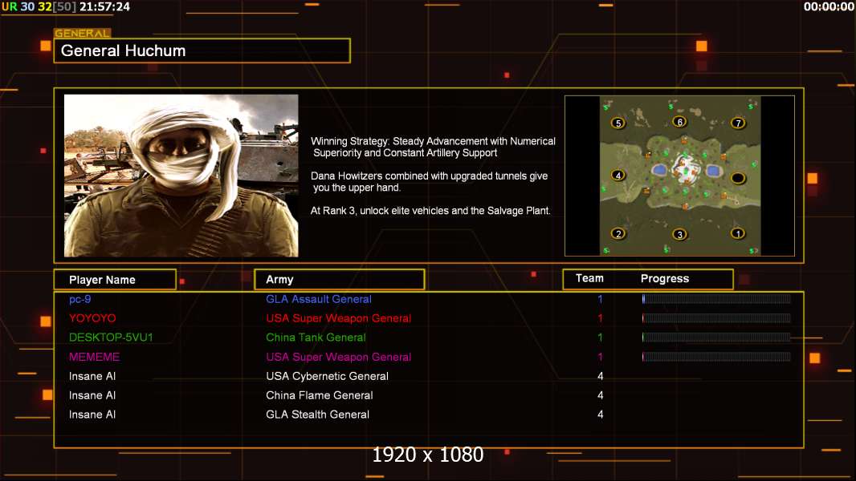The image size is (856, 481).
Task: Click USA Cybernetic General army text
Action: 327,376
